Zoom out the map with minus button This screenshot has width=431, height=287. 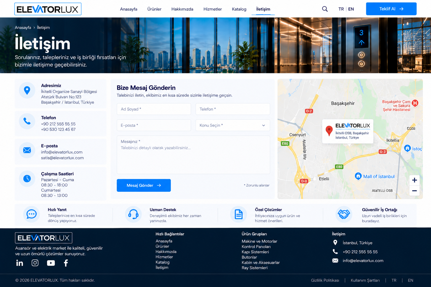tap(414, 191)
